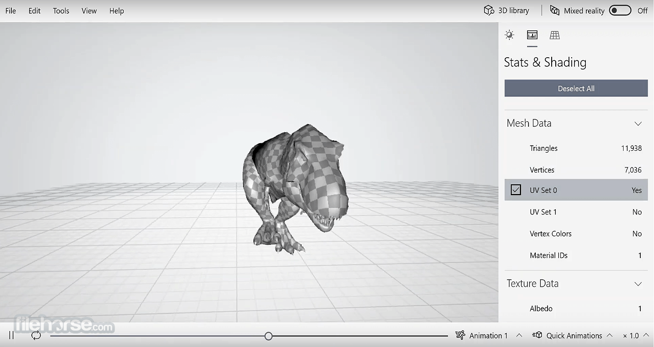Click the Vertices value 7,036
Viewport: 654px width, 347px height.
click(x=633, y=170)
